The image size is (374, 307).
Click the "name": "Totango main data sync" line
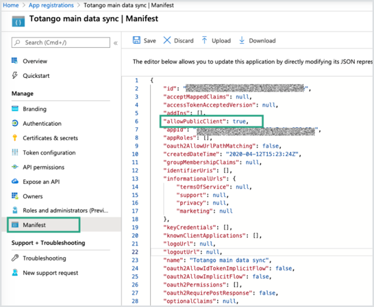(x=217, y=260)
